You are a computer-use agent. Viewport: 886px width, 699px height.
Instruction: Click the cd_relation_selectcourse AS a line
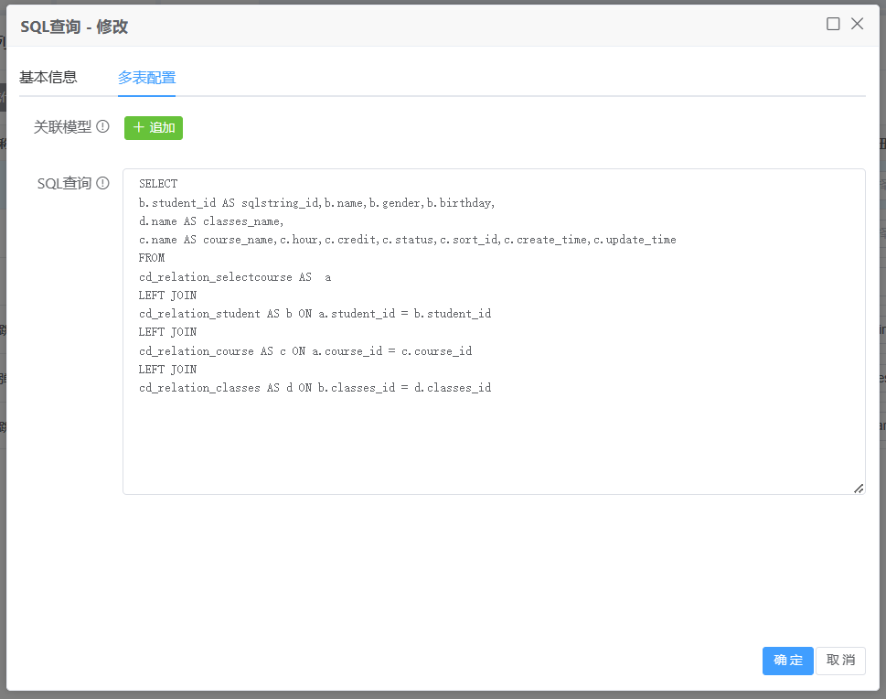pyautogui.click(x=234, y=276)
